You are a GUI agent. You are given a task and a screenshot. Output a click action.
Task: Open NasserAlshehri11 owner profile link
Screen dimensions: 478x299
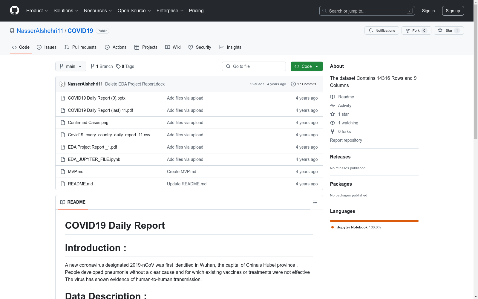point(40,31)
